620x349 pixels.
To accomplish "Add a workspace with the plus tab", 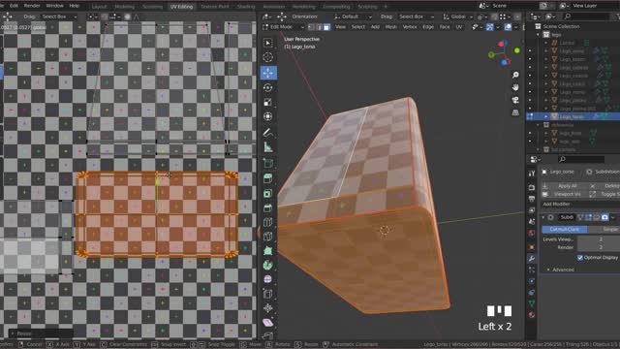I will [386, 7].
